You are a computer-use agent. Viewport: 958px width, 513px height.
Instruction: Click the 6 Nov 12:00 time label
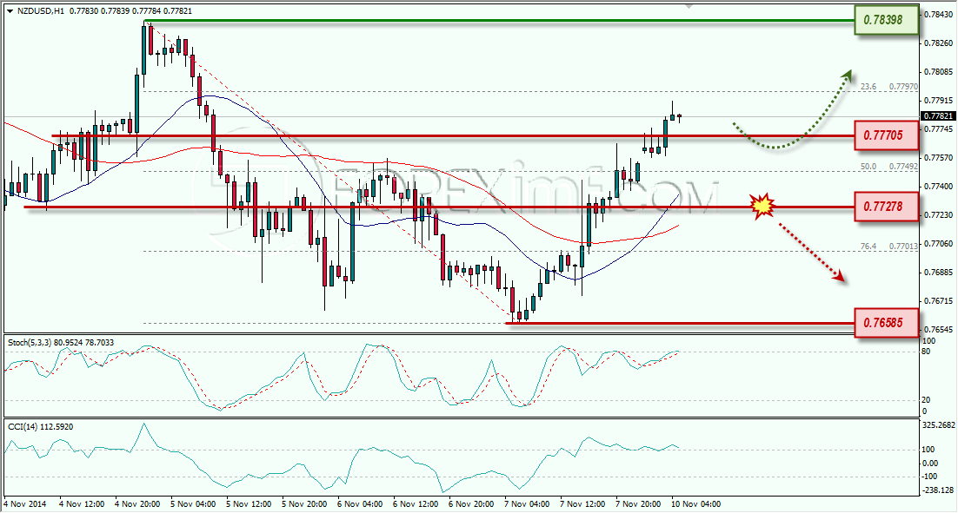tap(416, 503)
